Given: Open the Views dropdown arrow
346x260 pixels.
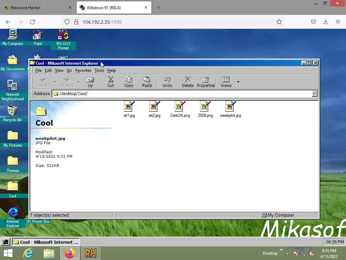Looking at the screenshot, I should coord(238,82).
